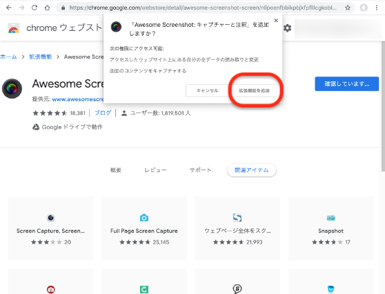Screen dimensions: 385x294
Task: Click the Google ドライブで動作 label
Action: pos(72,127)
